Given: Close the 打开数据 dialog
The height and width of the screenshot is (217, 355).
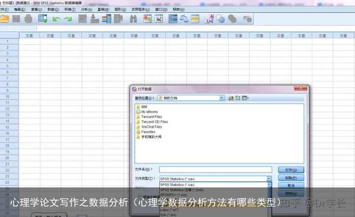Looking at the screenshot, I should [301, 88].
